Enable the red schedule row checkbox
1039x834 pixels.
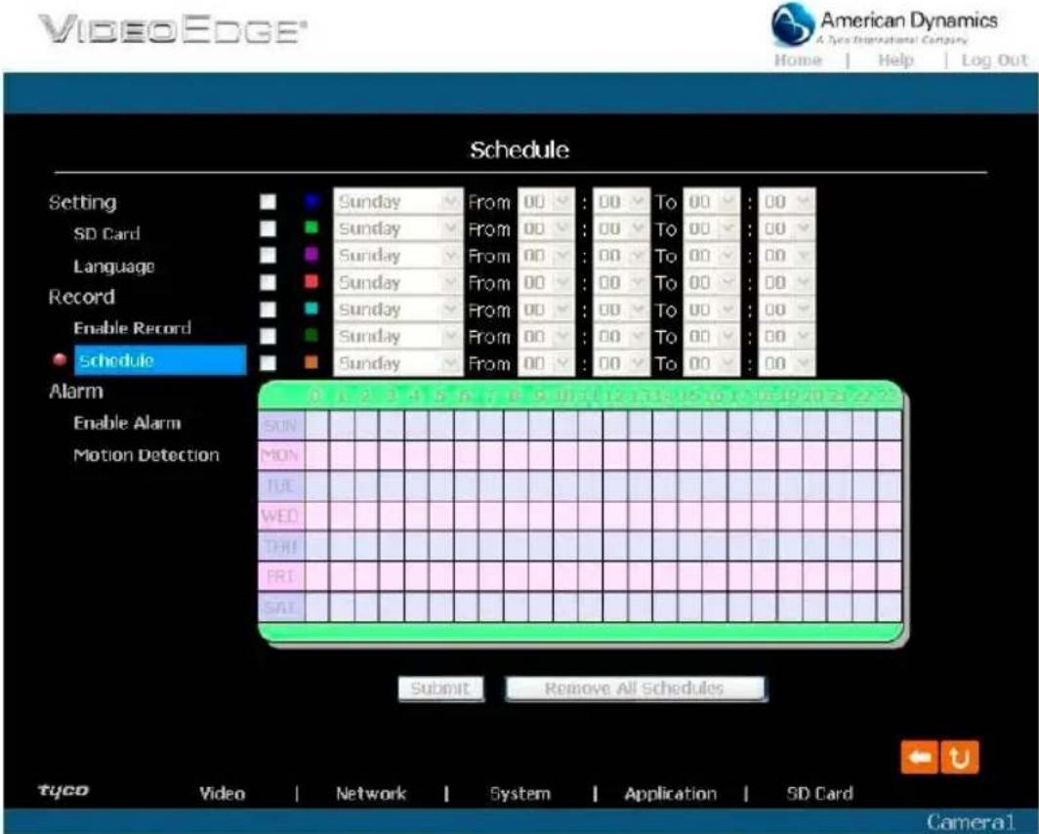click(x=268, y=282)
